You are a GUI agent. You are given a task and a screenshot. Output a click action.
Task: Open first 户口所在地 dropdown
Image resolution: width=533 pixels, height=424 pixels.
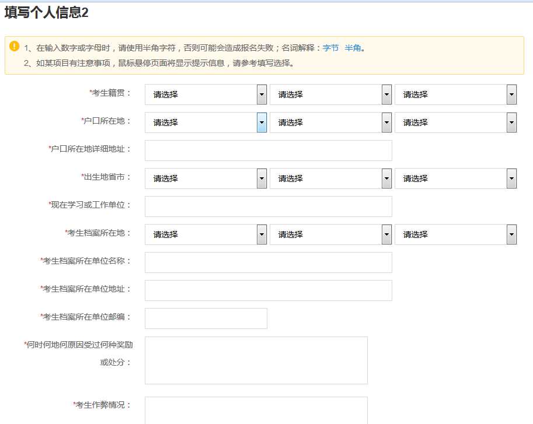[x=205, y=122]
